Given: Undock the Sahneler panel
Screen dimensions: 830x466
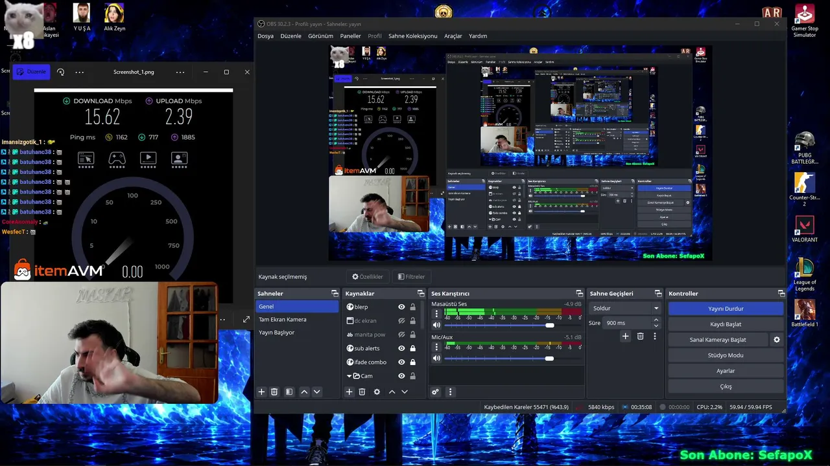Looking at the screenshot, I should click(x=335, y=294).
